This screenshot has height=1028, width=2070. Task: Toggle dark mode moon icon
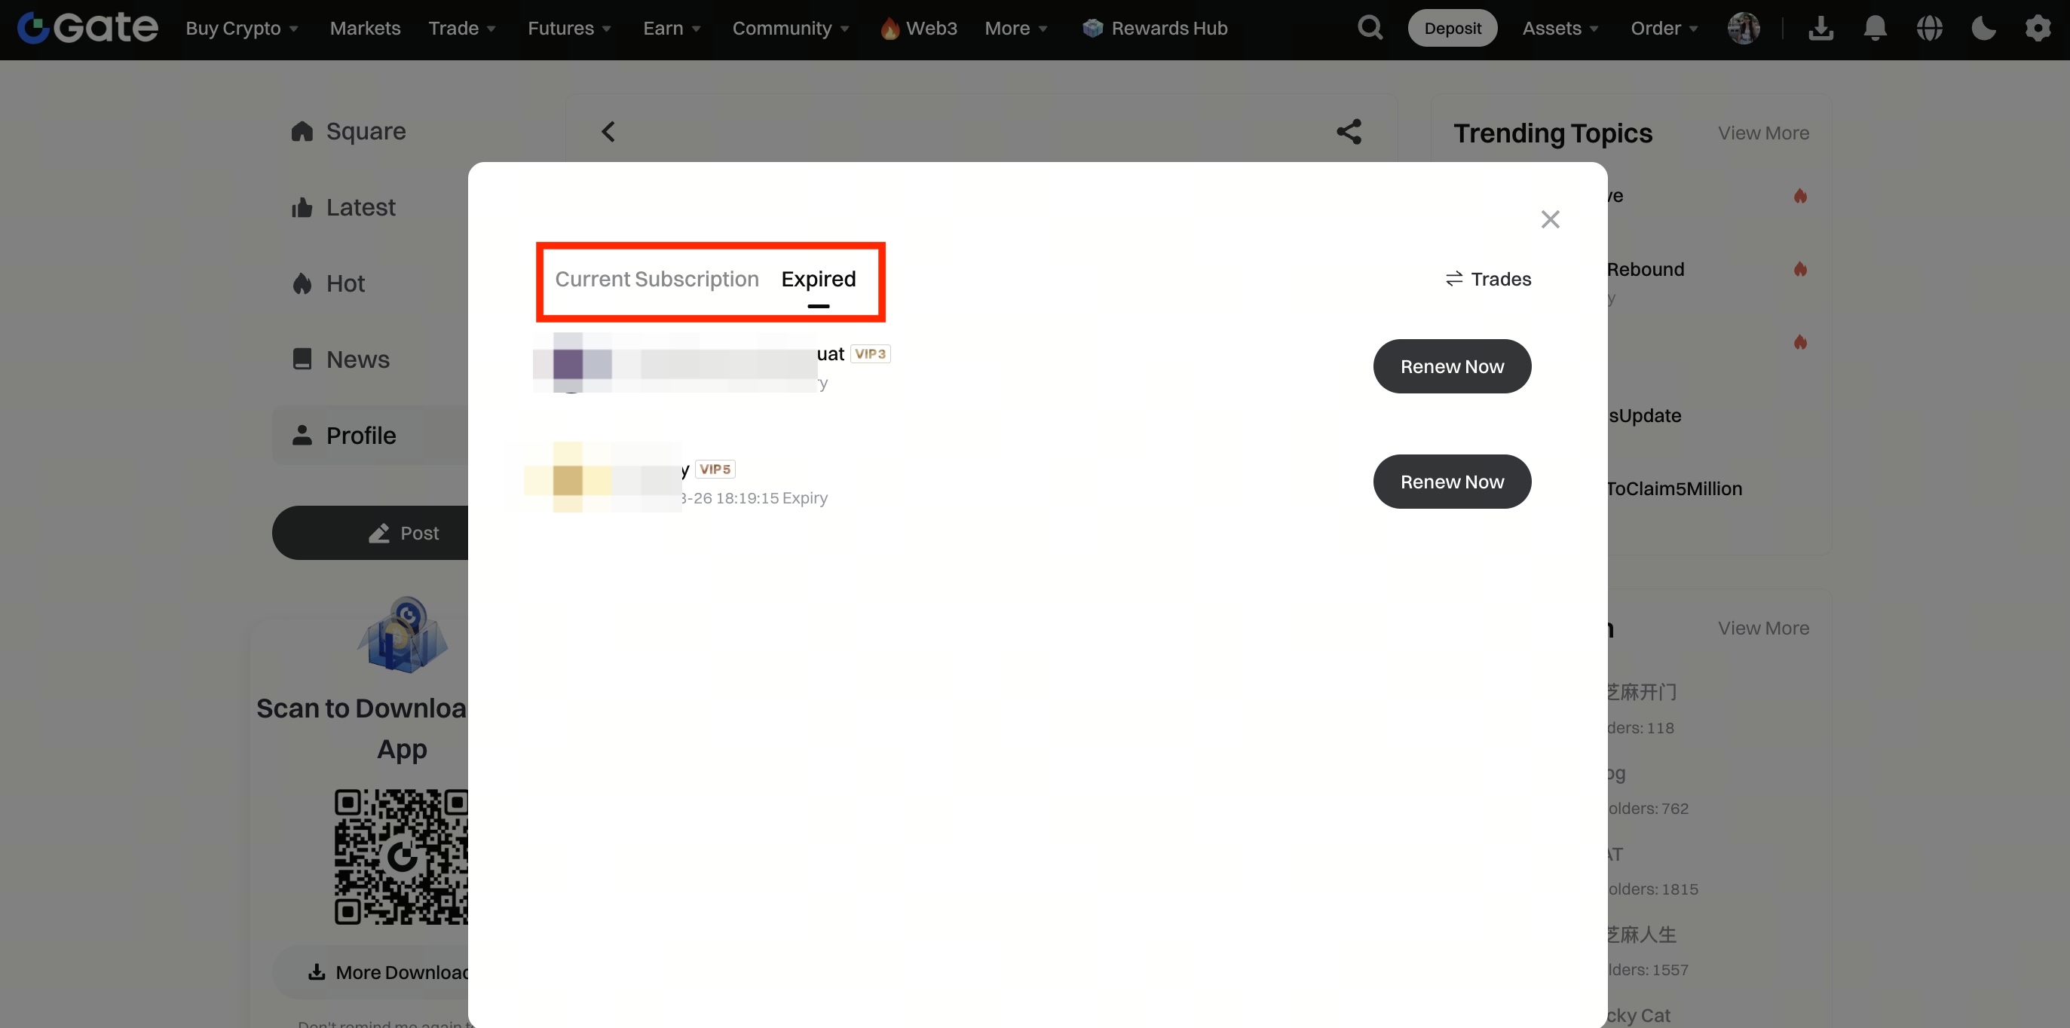(1983, 28)
